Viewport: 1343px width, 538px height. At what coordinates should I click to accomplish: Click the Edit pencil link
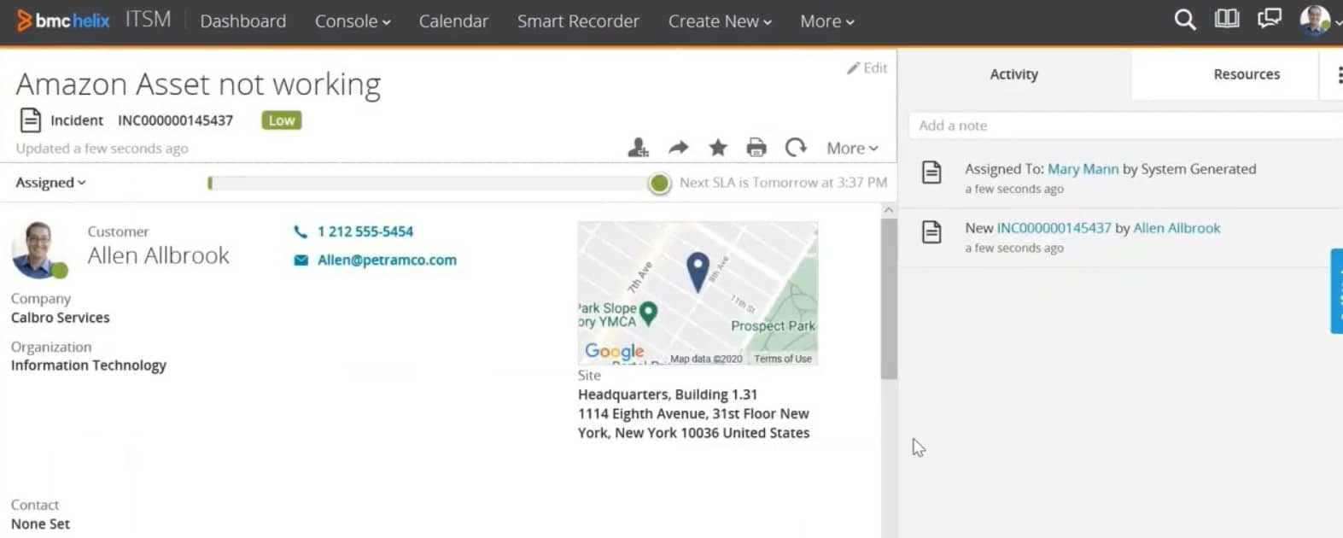tap(867, 68)
